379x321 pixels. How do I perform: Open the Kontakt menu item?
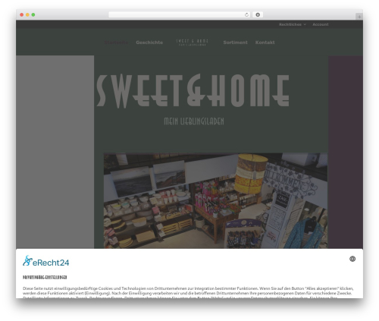(x=265, y=42)
